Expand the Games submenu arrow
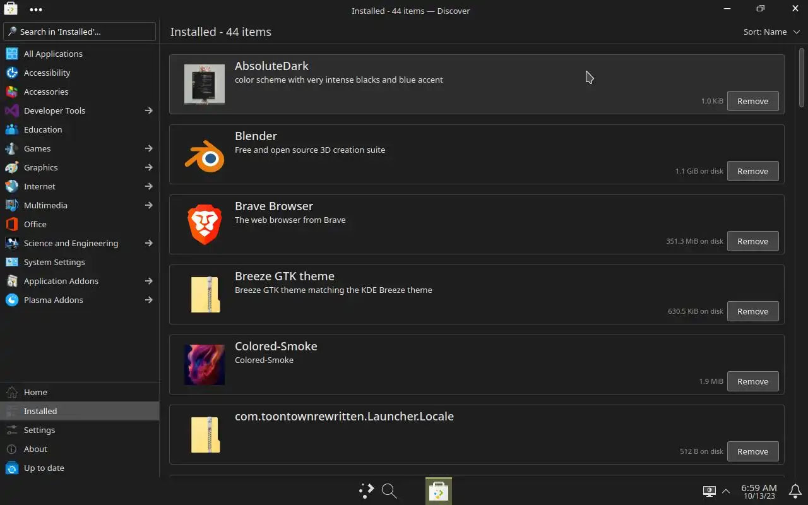The width and height of the screenshot is (808, 505). point(149,148)
